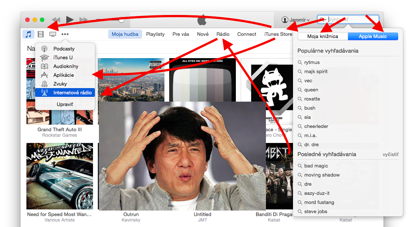Open the Nové tab
Viewport: 415px width, 227px height.
pos(203,34)
